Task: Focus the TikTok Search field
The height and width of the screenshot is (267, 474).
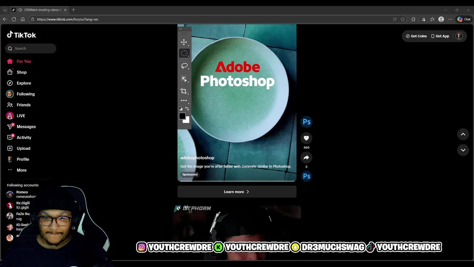Action: click(x=31, y=48)
